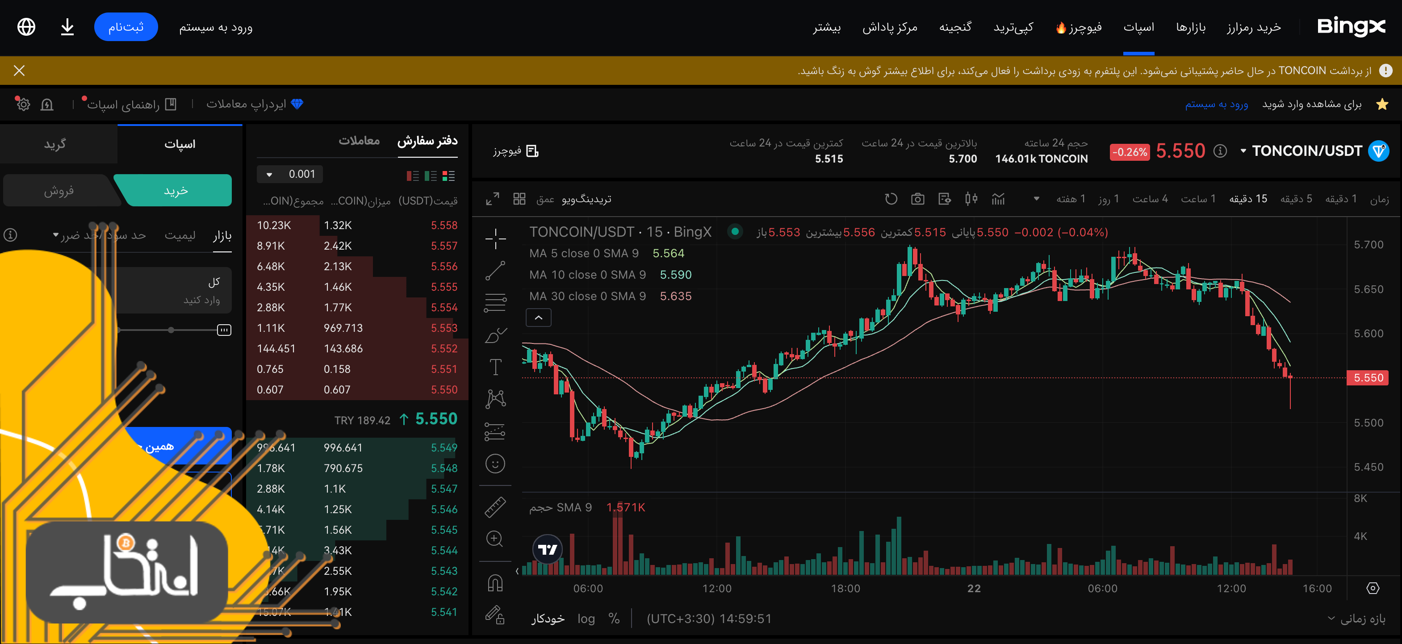Select the Limit (لیمیت) order tab

click(x=180, y=234)
